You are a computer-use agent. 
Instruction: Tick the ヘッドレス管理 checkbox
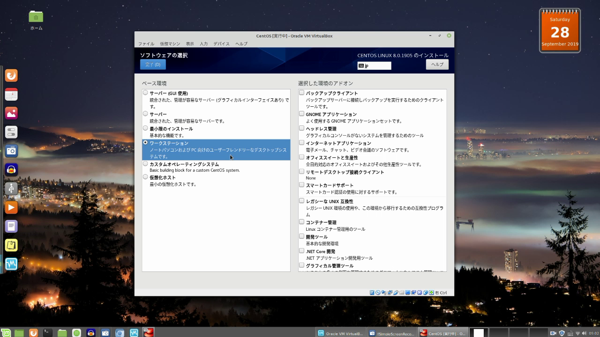click(302, 128)
